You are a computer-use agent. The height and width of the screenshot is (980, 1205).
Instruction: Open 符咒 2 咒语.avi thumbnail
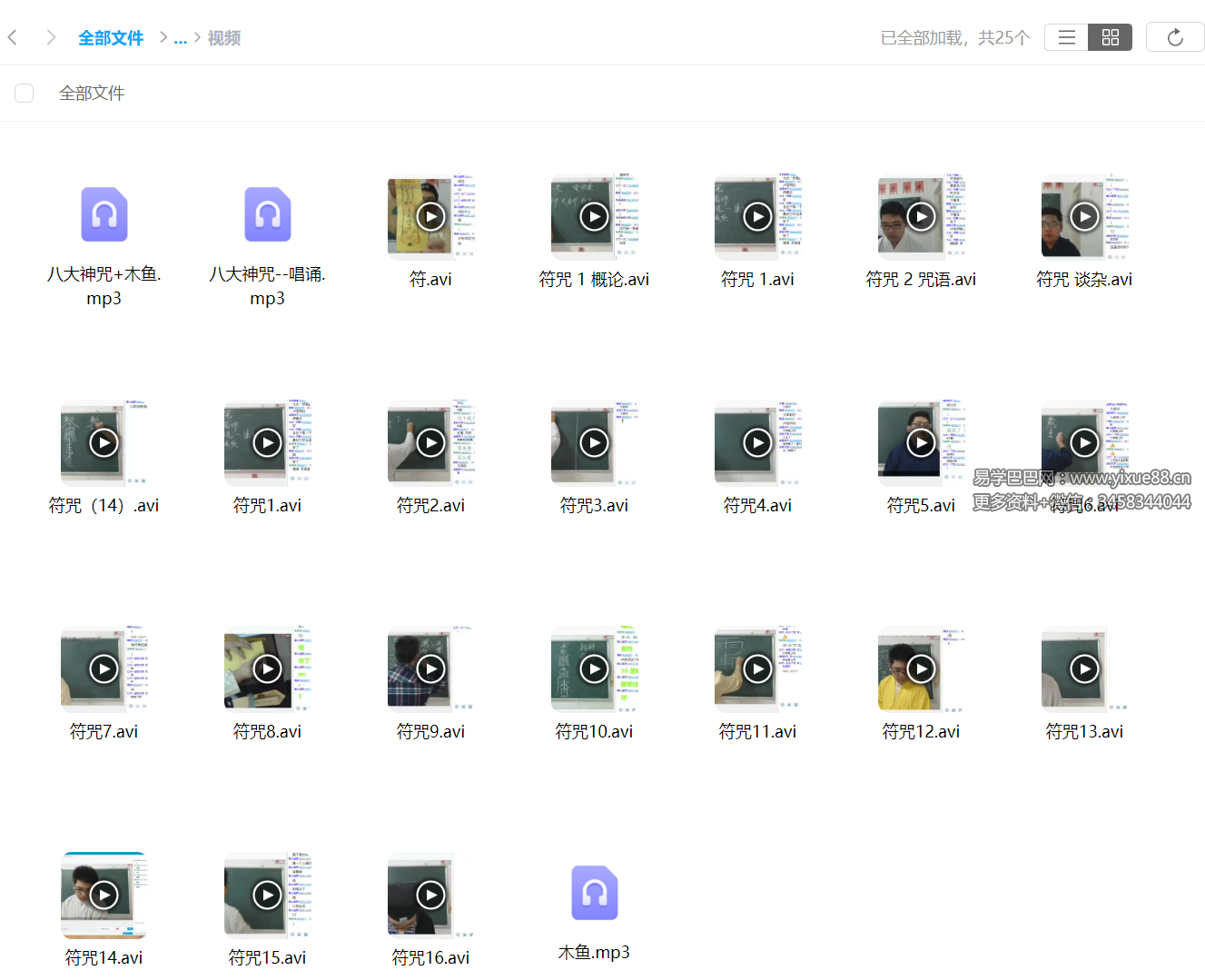pyautogui.click(x=921, y=216)
